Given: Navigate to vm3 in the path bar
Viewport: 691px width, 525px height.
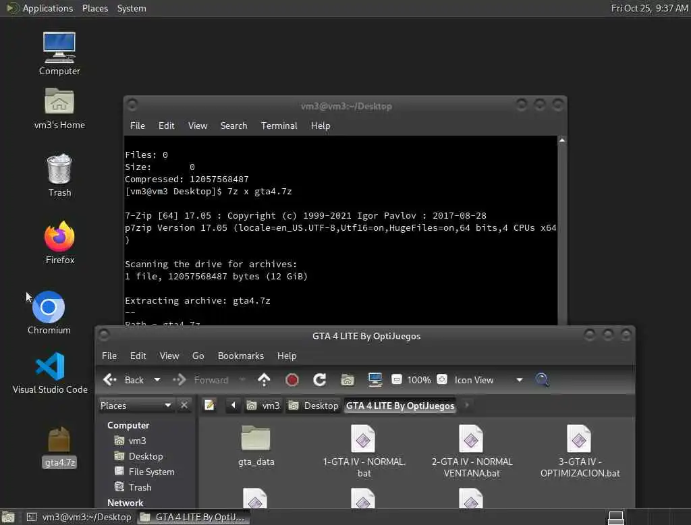Looking at the screenshot, I should 264,406.
